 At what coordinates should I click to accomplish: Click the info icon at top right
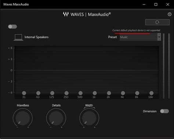[170, 14]
